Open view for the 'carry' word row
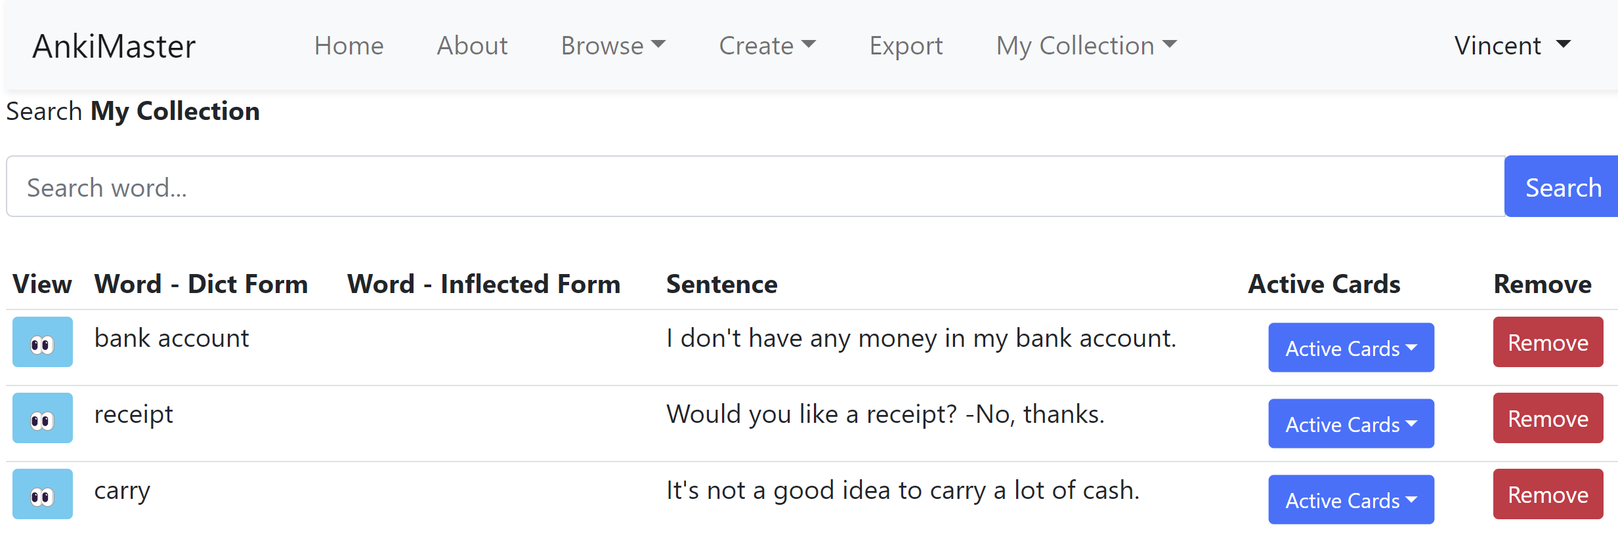The width and height of the screenshot is (1618, 533). pyautogui.click(x=42, y=494)
